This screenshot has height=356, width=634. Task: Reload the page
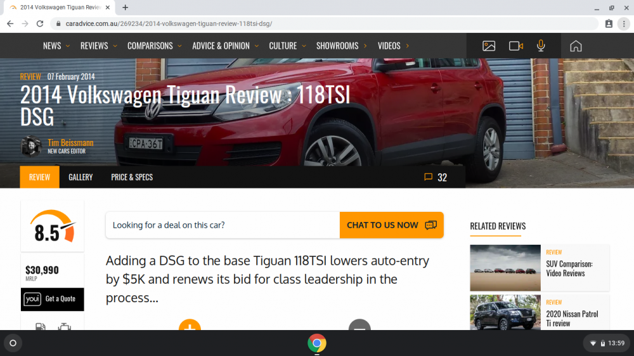39,24
